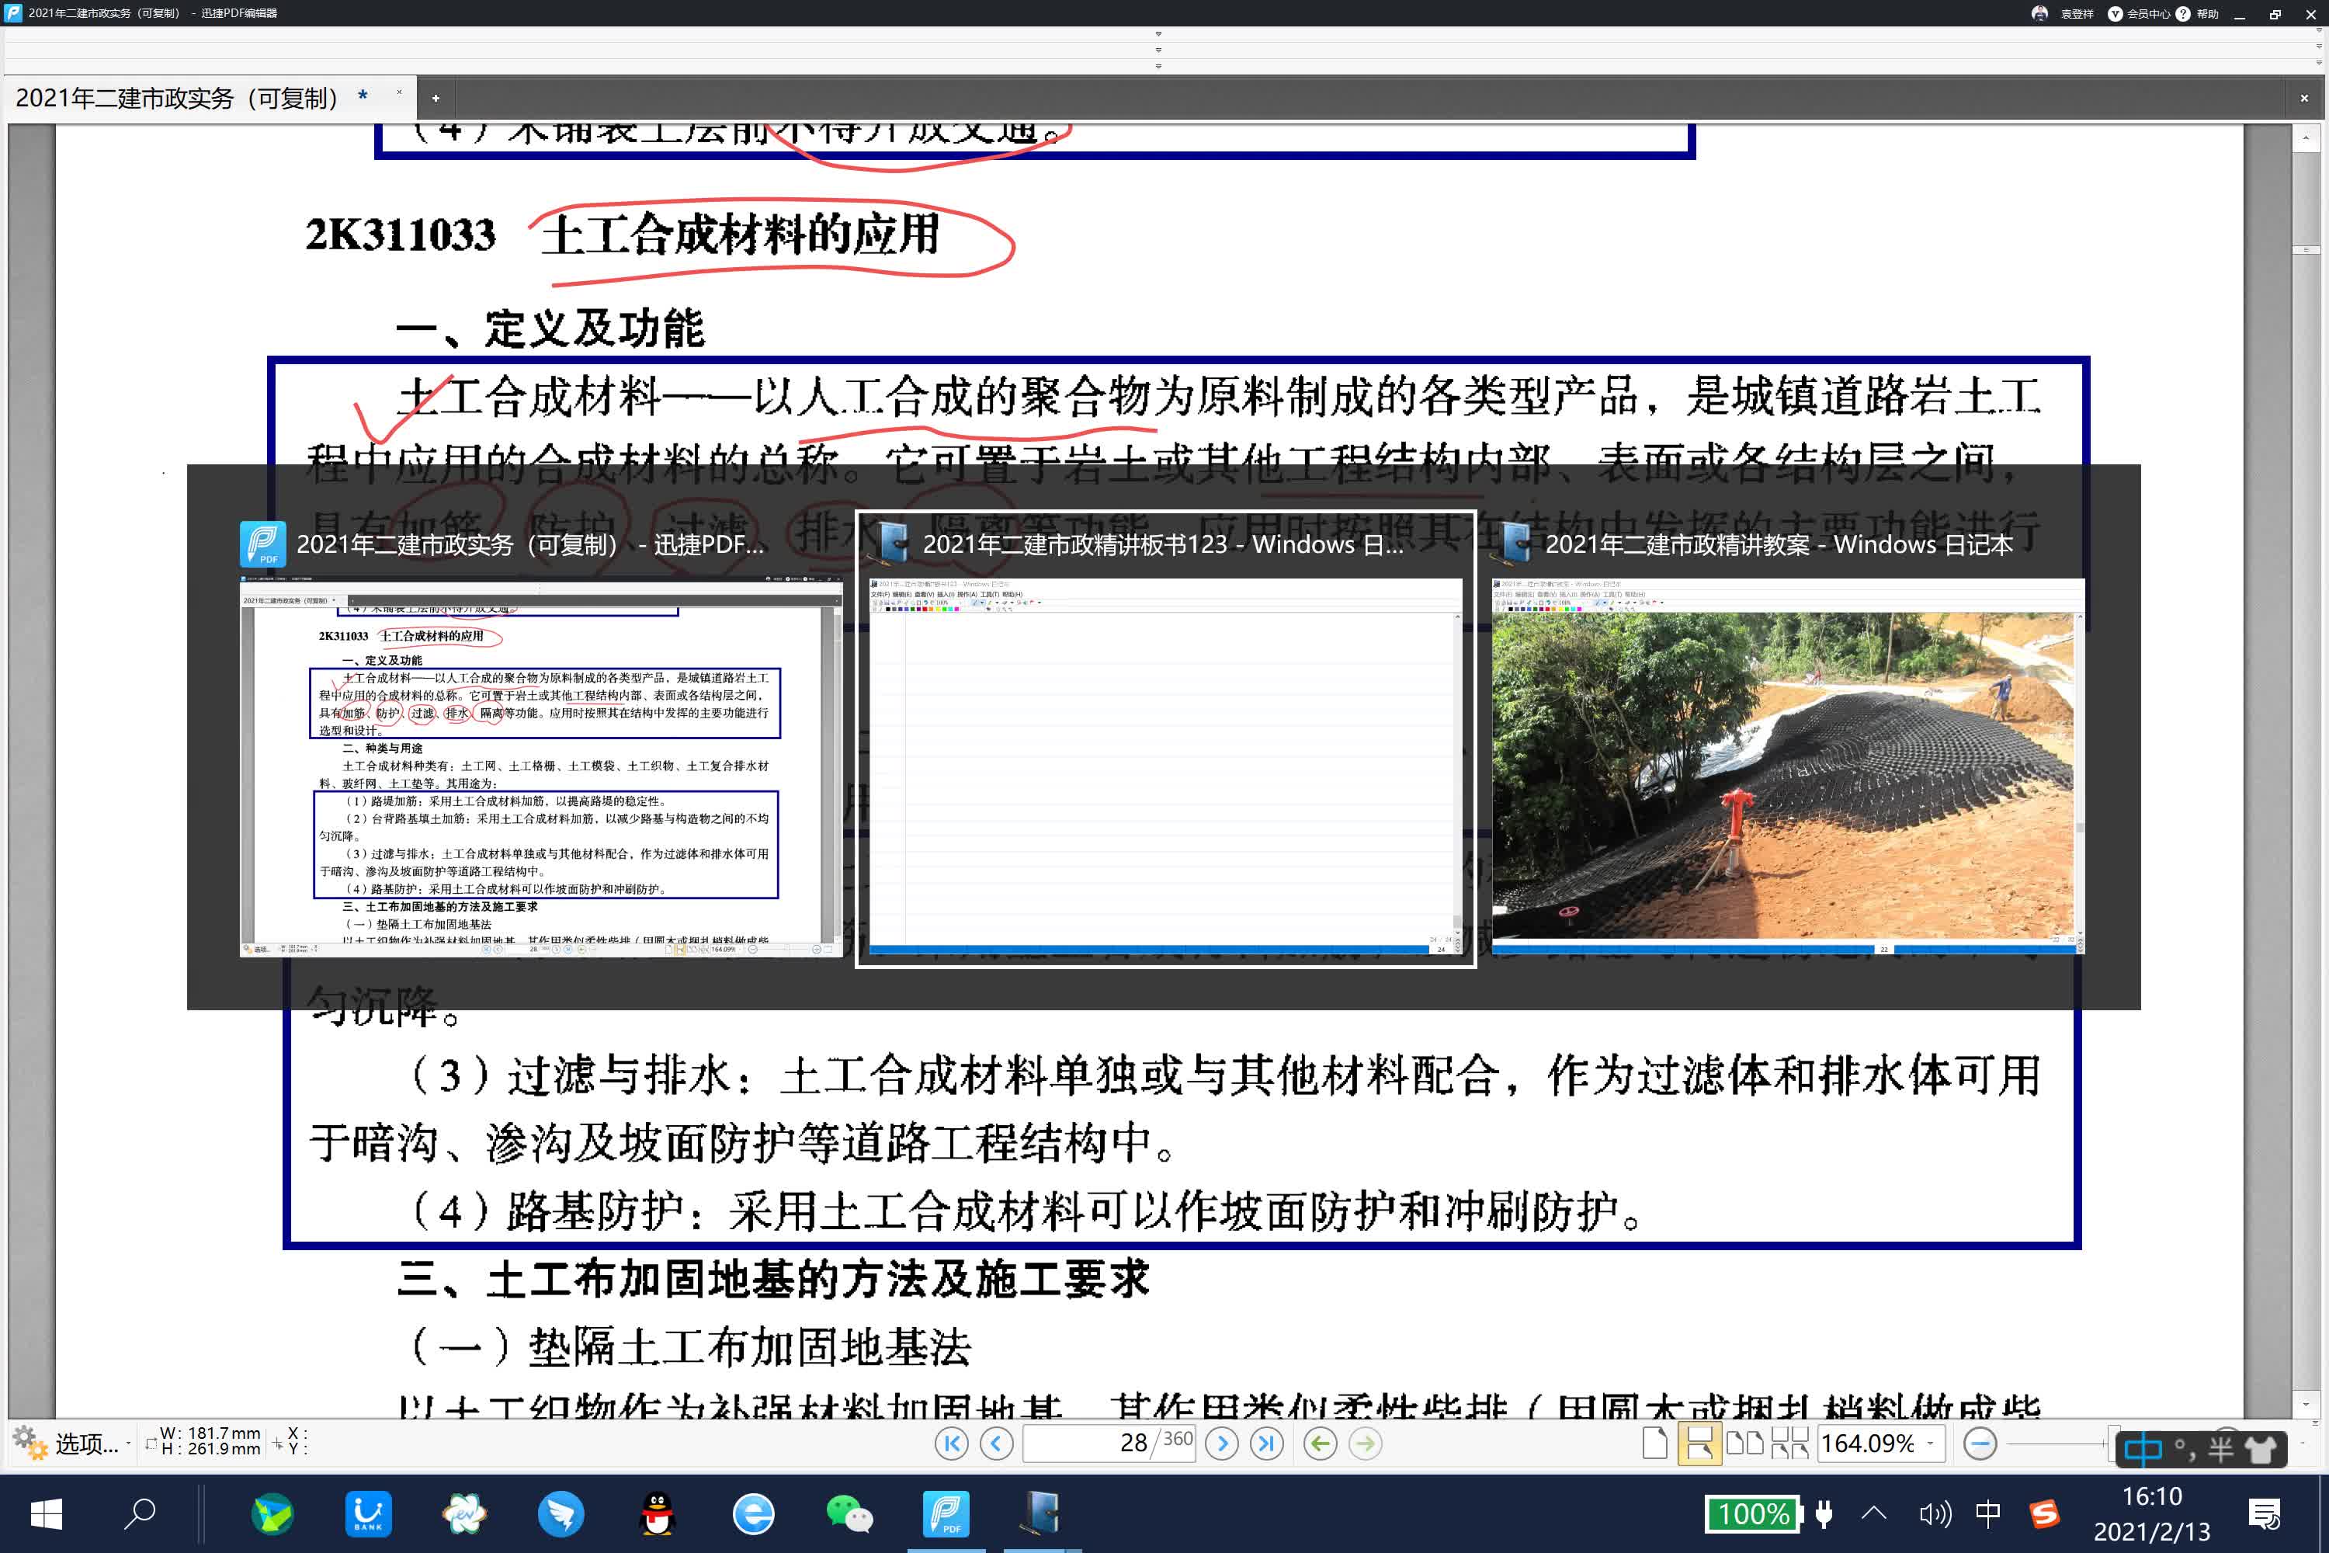The image size is (2329, 1553).
Task: Open EV recorder app in taskbar
Action: click(464, 1513)
